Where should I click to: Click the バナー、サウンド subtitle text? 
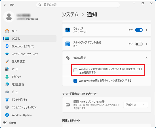[x=80, y=32]
